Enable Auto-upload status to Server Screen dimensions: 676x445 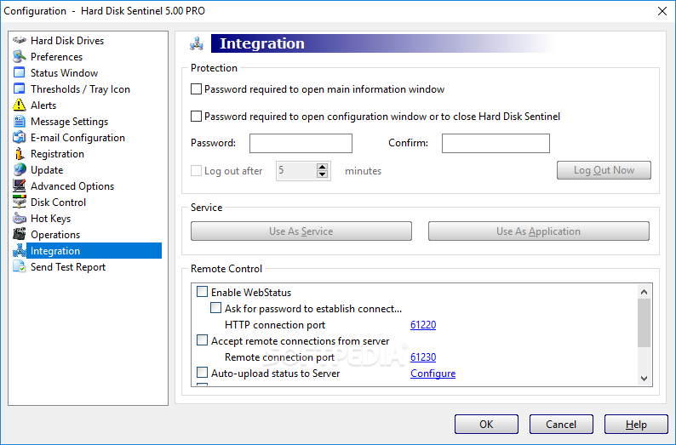[202, 373]
